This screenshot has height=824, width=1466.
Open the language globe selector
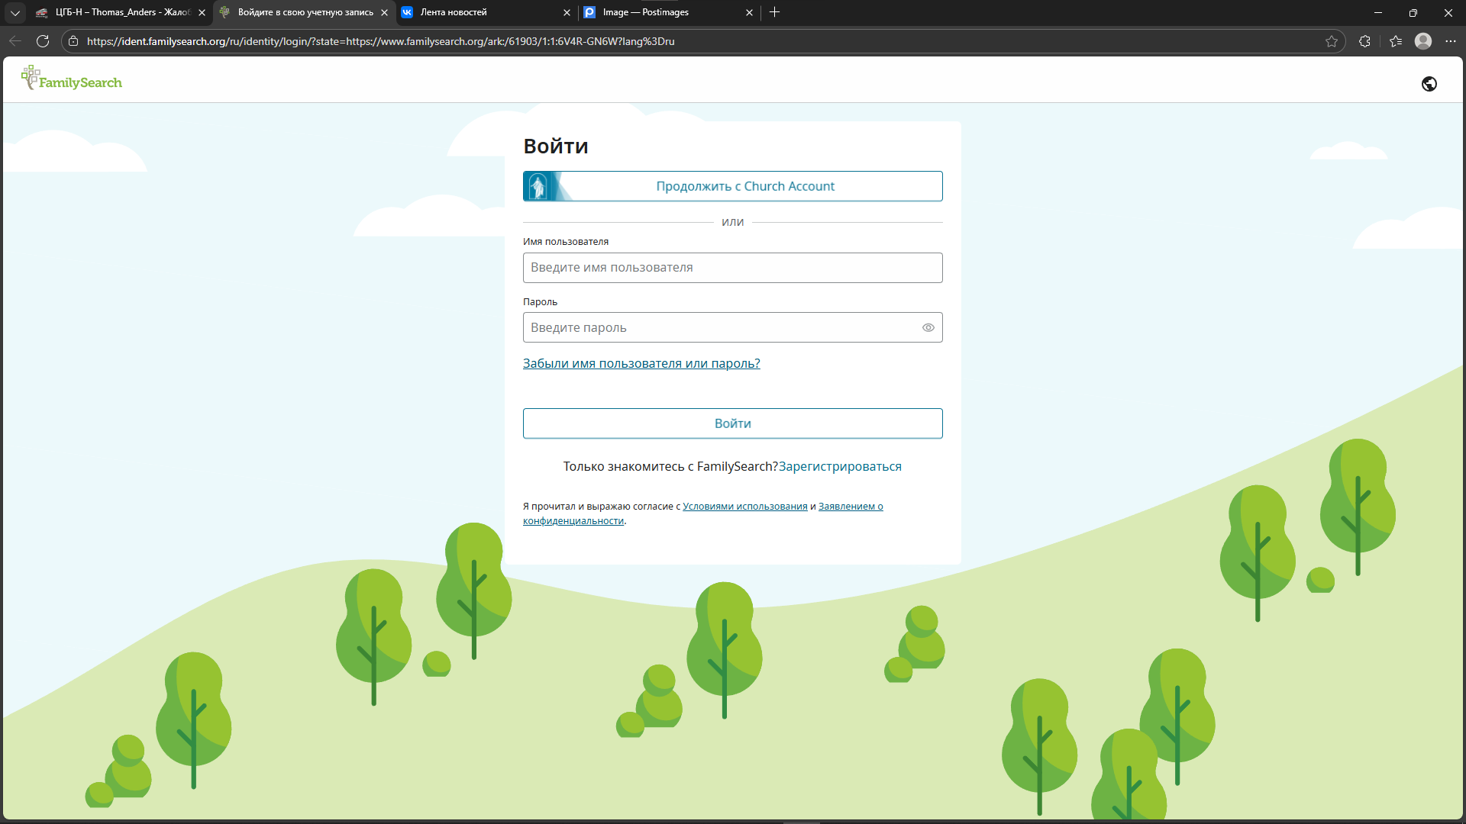point(1429,84)
